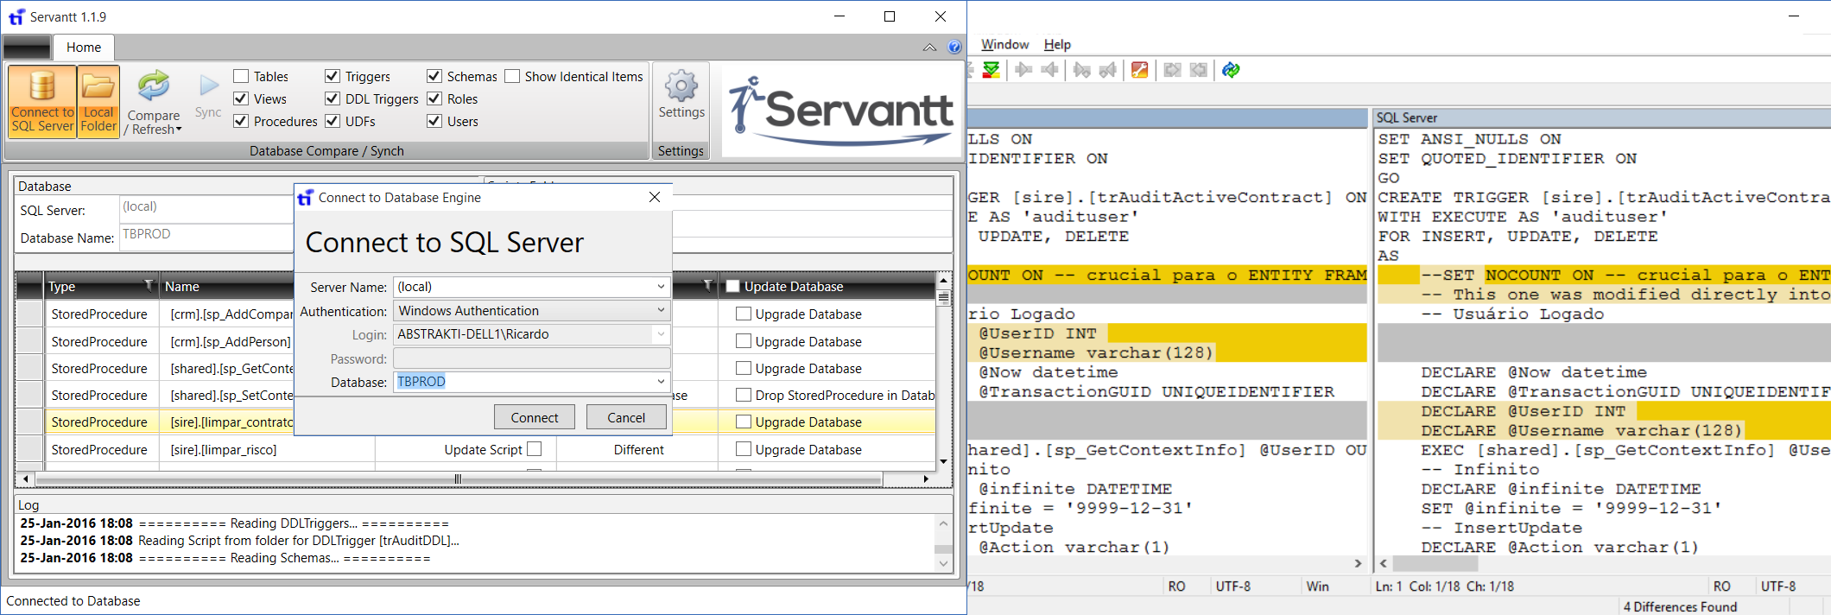This screenshot has height=615, width=1831.
Task: Toggle the Show Identical Items checkbox
Action: [x=512, y=77]
